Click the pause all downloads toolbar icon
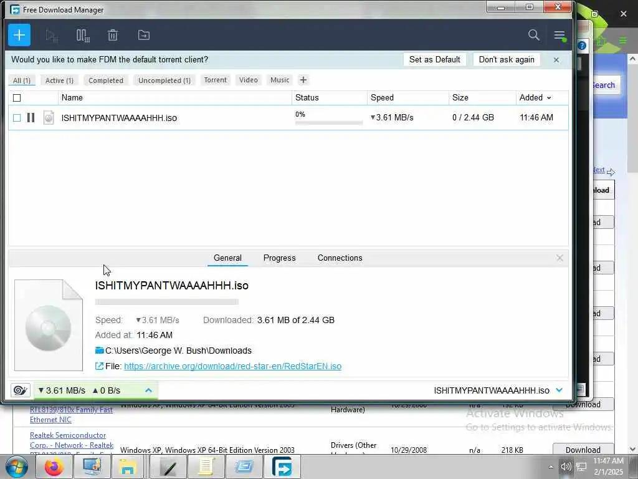This screenshot has height=479, width=638. [83, 36]
